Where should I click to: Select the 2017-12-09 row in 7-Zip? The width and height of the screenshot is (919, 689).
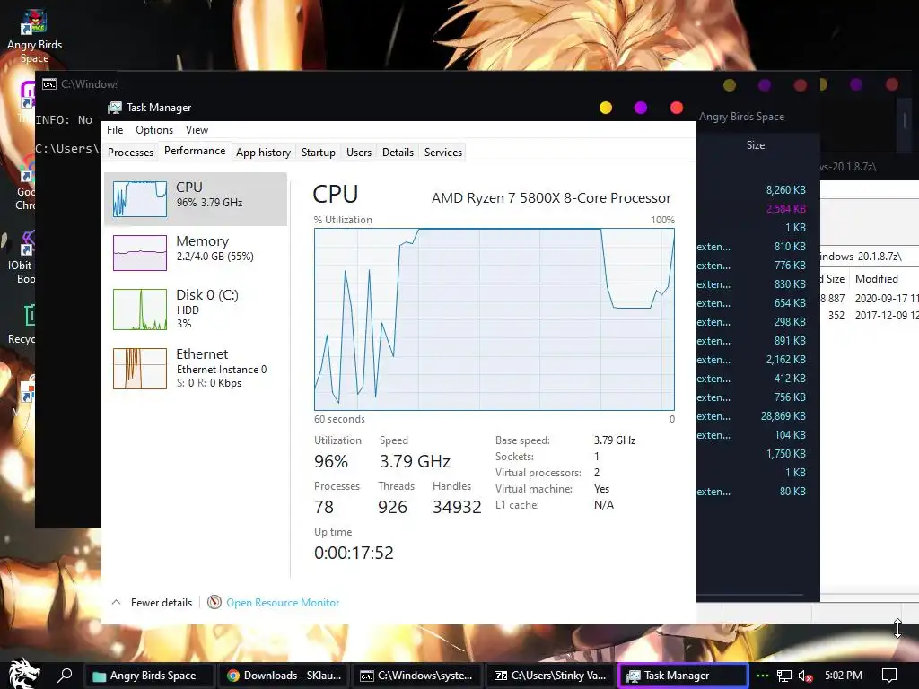point(870,315)
